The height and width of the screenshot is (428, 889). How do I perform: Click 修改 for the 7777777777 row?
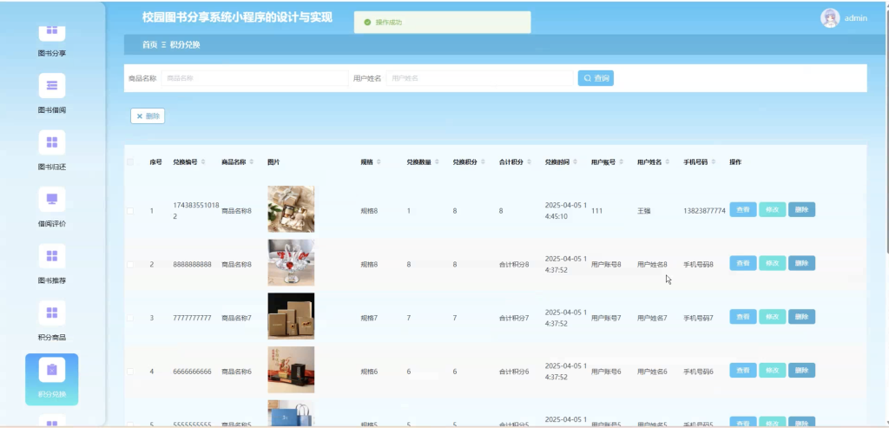pos(772,317)
